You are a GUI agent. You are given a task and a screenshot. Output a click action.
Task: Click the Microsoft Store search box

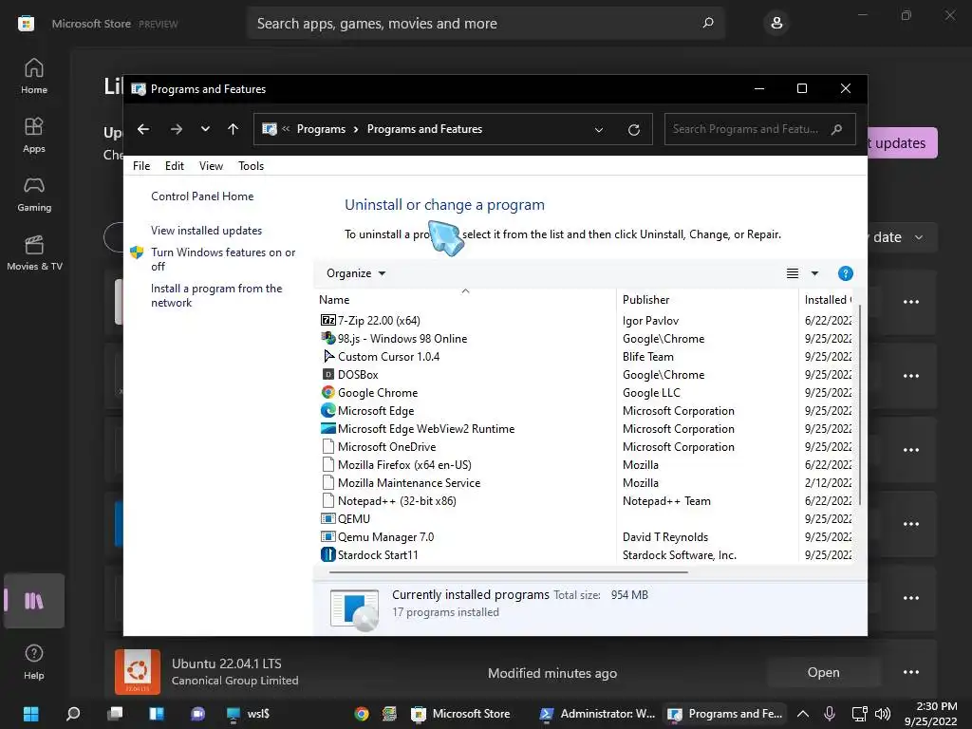(x=485, y=24)
